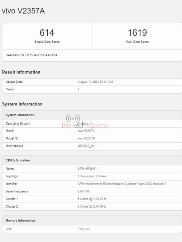Click the Cluster 2 frequency value
The image size is (182, 242).
[x=92, y=207]
